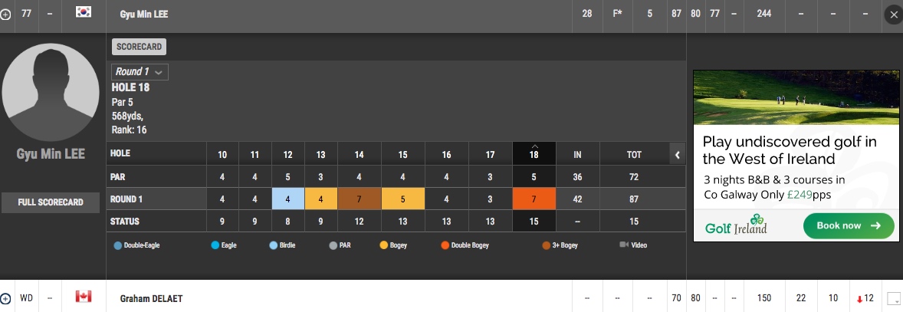Image resolution: width=903 pixels, height=312 pixels.
Task: Click the birdie score on hole 12
Action: tap(287, 199)
